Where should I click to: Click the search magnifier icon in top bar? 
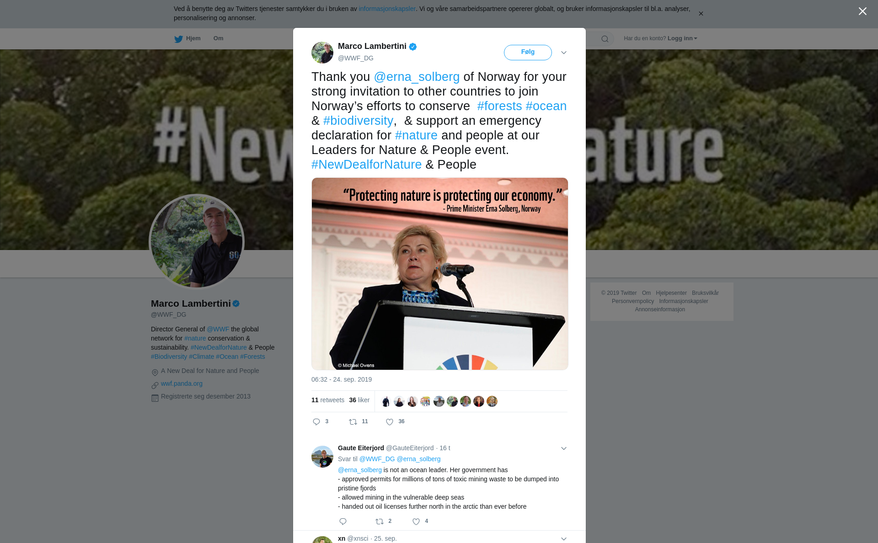[x=605, y=39]
